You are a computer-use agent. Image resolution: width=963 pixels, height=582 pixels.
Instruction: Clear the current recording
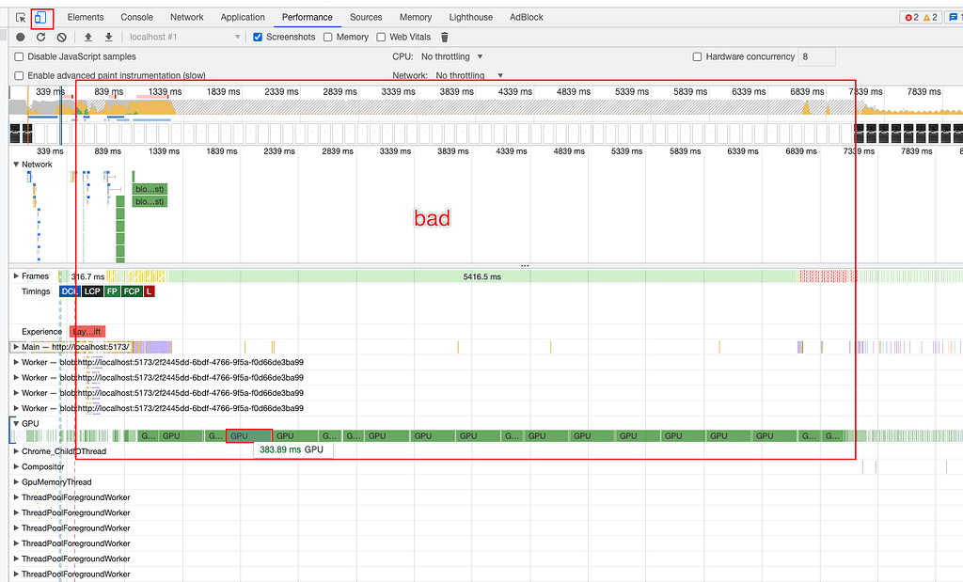pos(61,37)
